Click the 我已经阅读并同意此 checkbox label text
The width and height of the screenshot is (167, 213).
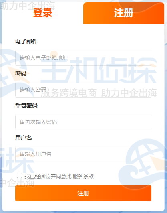(48, 176)
